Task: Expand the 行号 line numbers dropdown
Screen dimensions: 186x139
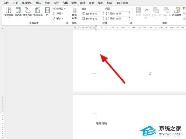Action: pos(58,14)
